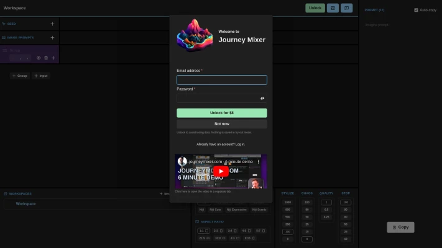Choose the 3:4 aspect ratio
The image size is (442, 248).
click(233, 231)
